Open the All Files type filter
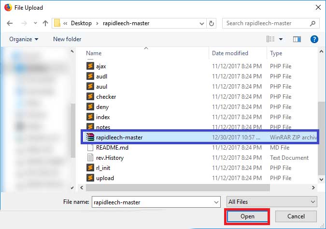The height and width of the screenshot is (229, 326). (271, 202)
